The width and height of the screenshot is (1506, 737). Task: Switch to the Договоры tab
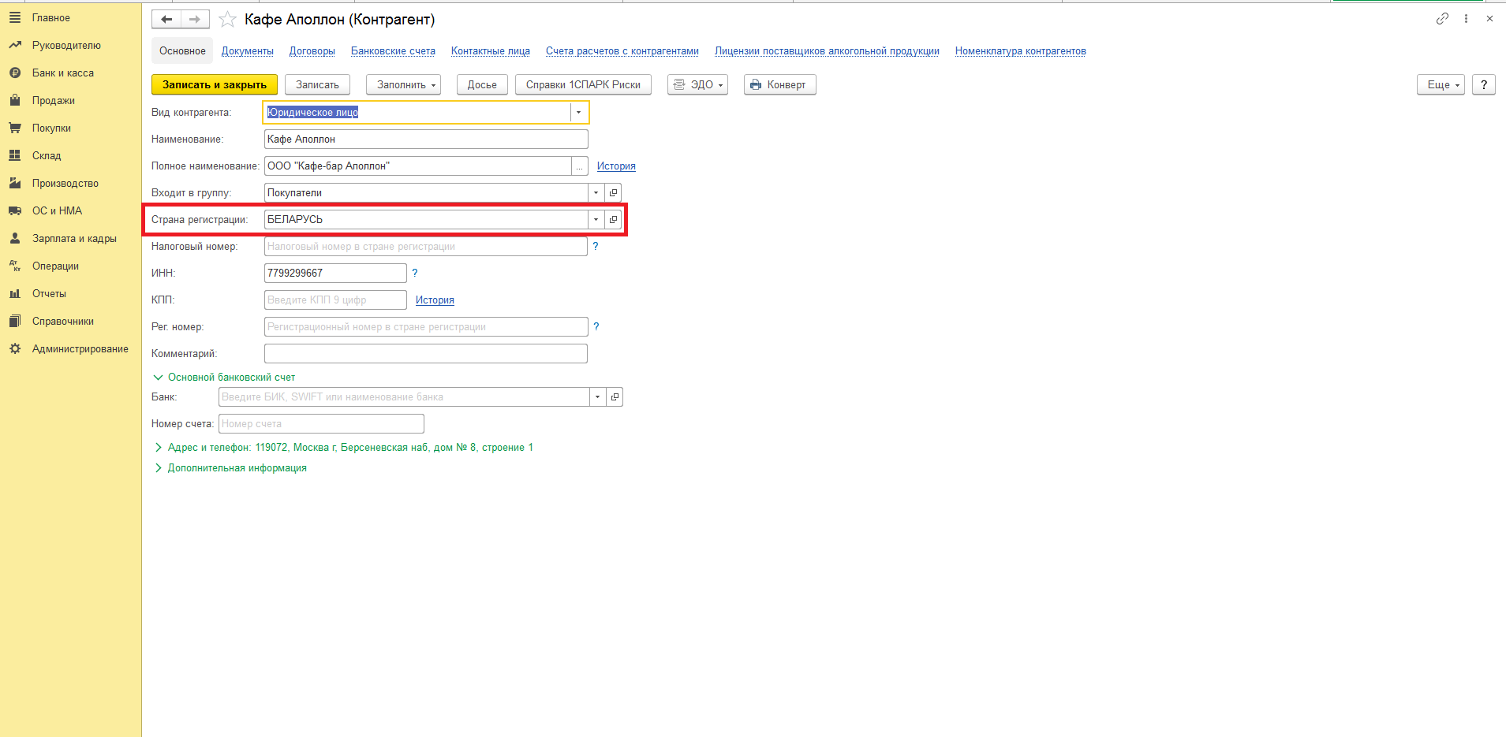click(312, 50)
